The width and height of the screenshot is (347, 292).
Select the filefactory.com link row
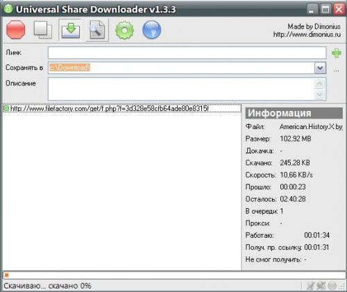point(122,108)
